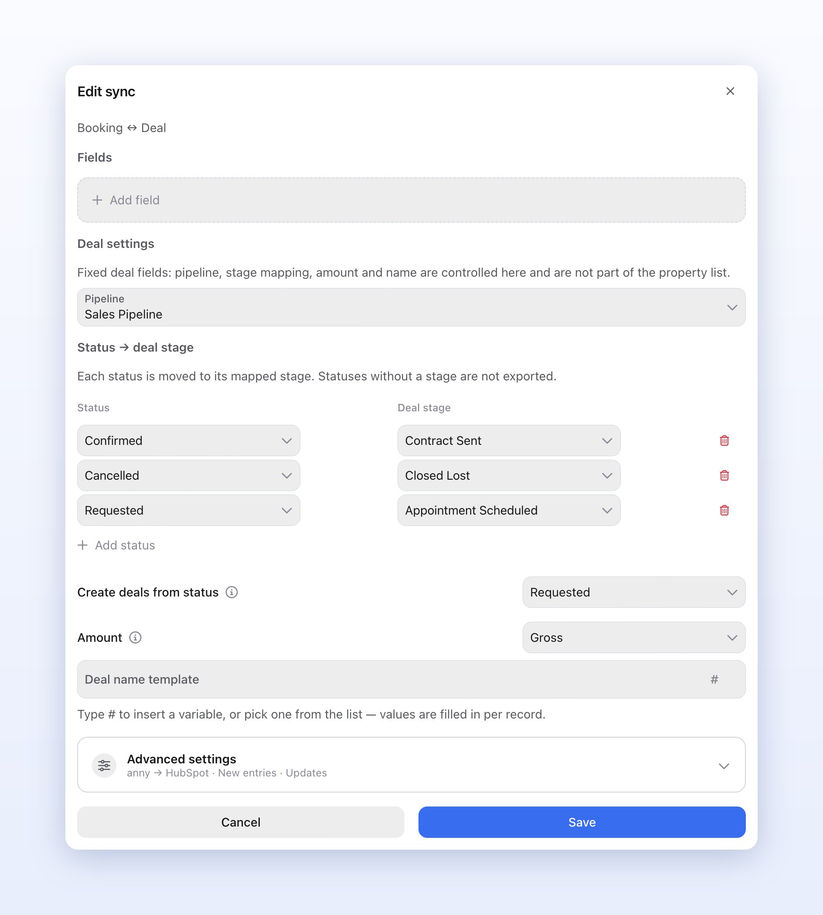Save the sync settings
The image size is (823, 915).
(x=582, y=822)
